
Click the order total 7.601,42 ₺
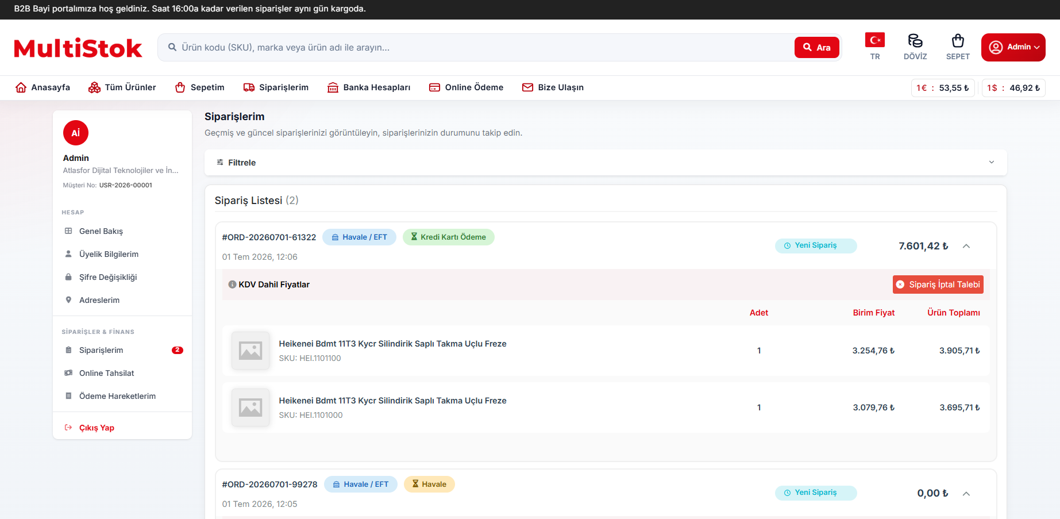[x=923, y=246]
